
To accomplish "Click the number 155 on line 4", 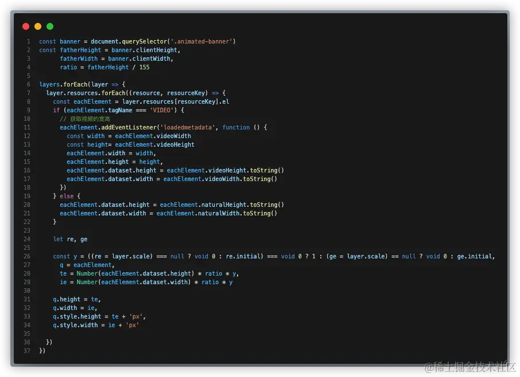I will (x=144, y=67).
